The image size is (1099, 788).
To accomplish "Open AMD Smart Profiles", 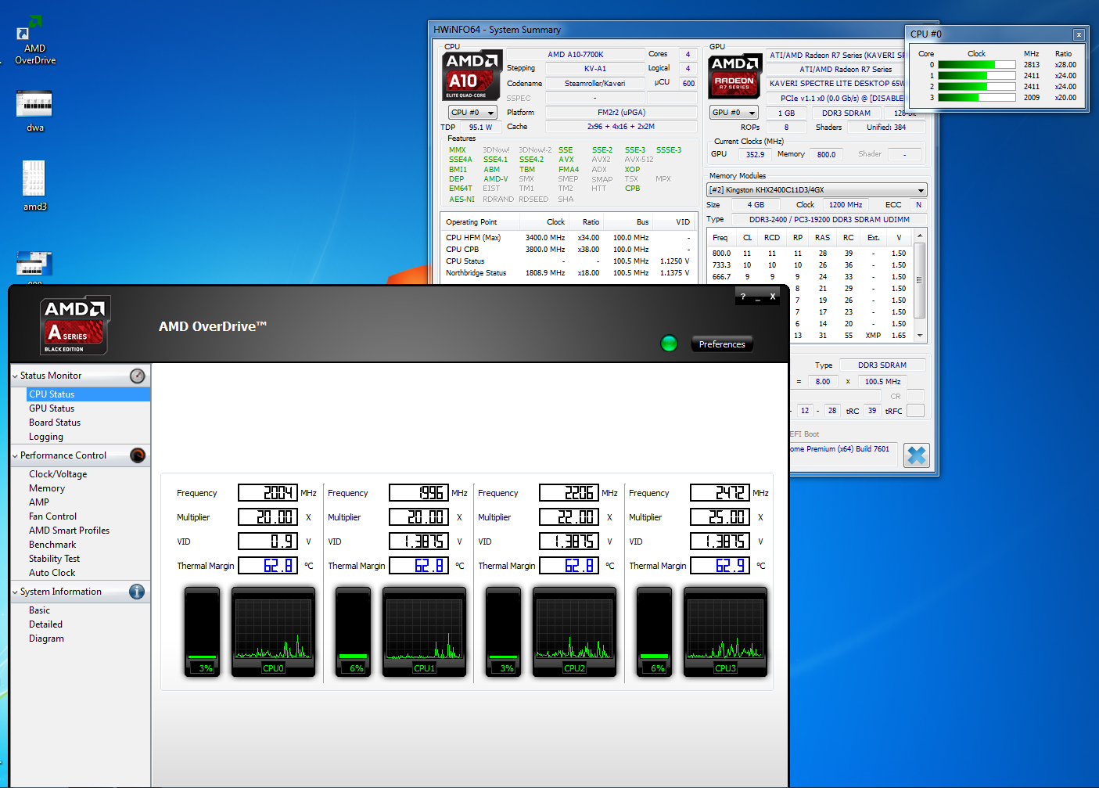I will [69, 531].
